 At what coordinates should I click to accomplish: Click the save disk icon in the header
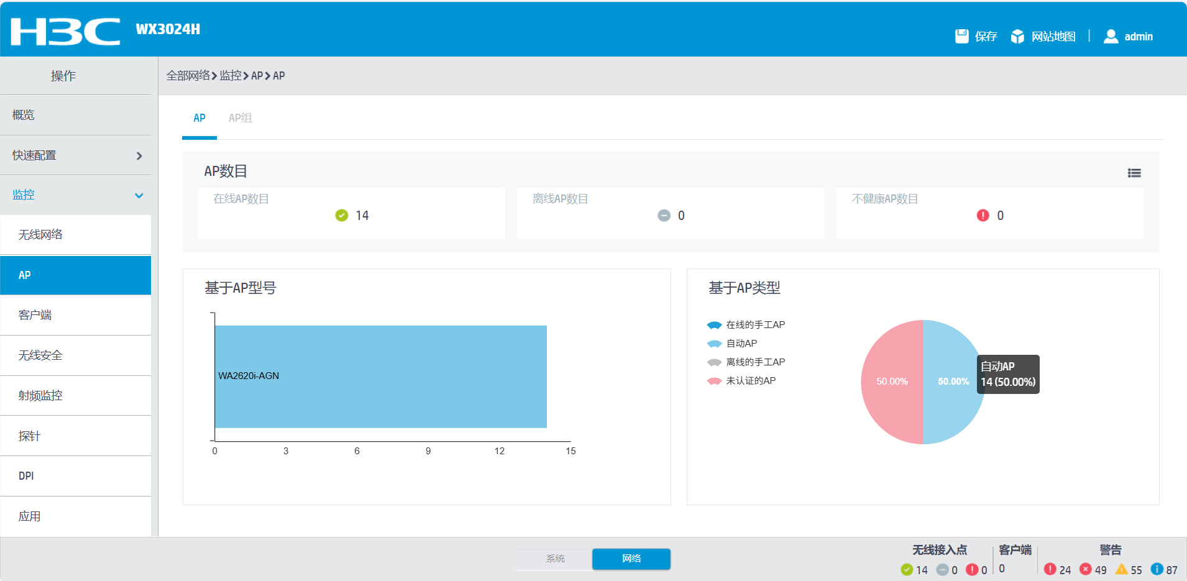[961, 36]
